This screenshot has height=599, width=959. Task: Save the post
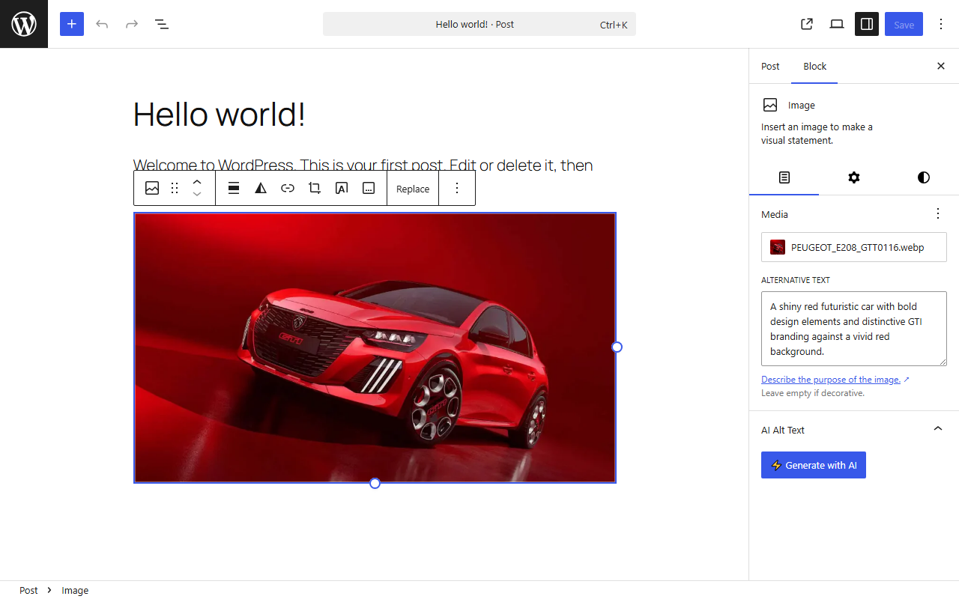(904, 24)
